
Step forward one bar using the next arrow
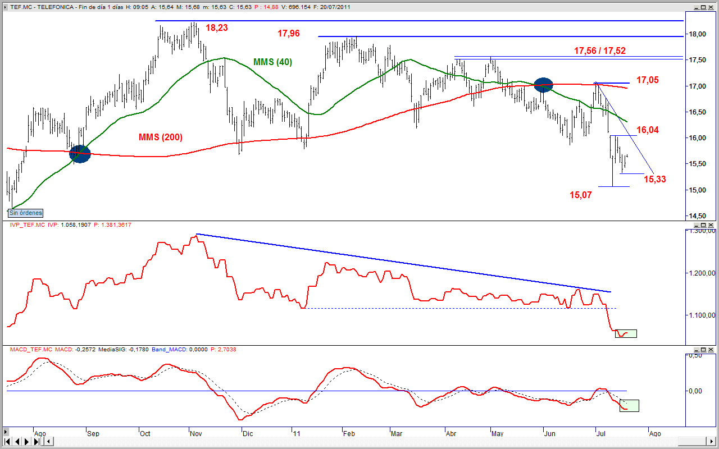(25, 442)
